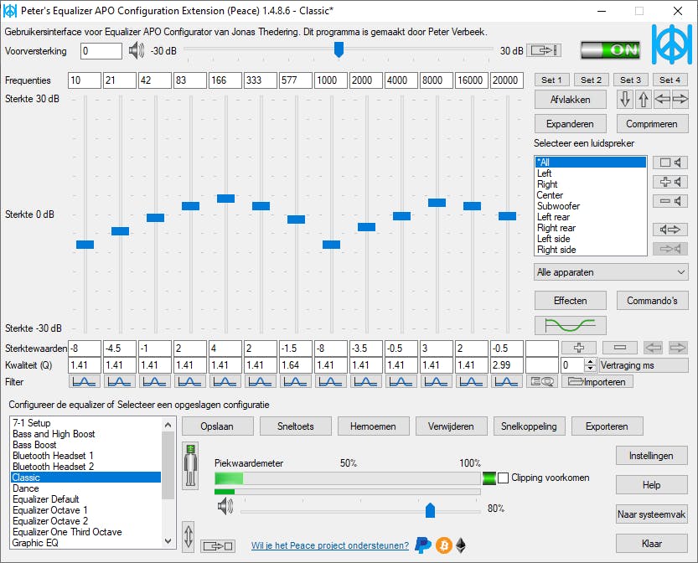Select Dance configuration in list

pyautogui.click(x=85, y=488)
